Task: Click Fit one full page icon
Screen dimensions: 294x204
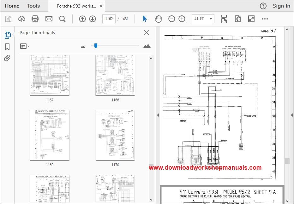Action: (237, 19)
